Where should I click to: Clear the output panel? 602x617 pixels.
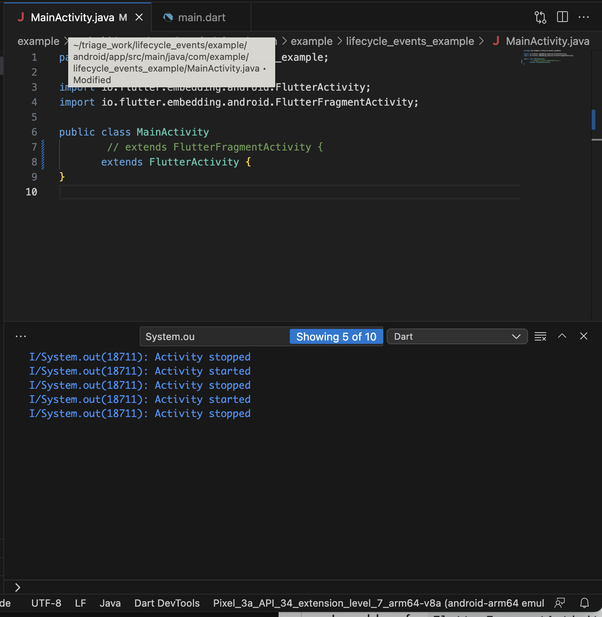click(x=540, y=336)
